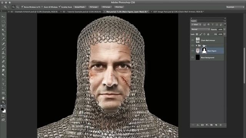Screen dimensions: 246x138
Task: Create a new layer group
Action: [211, 125]
